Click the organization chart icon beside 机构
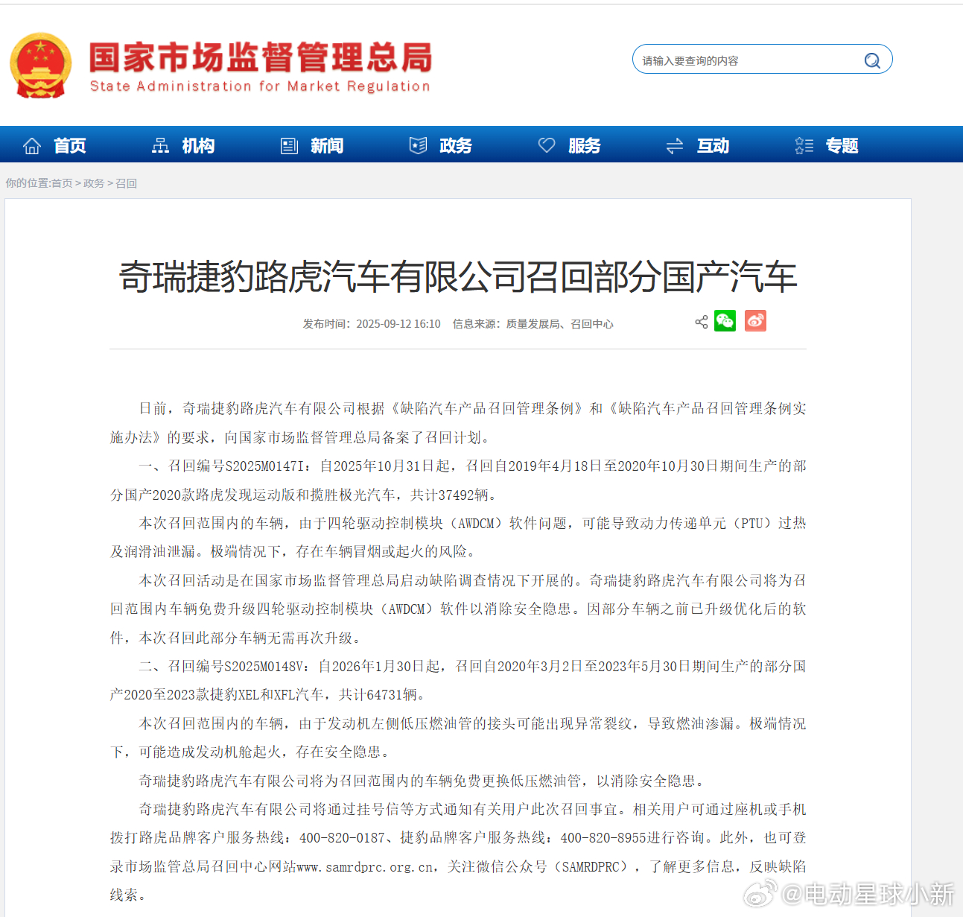963x917 pixels. point(160,146)
